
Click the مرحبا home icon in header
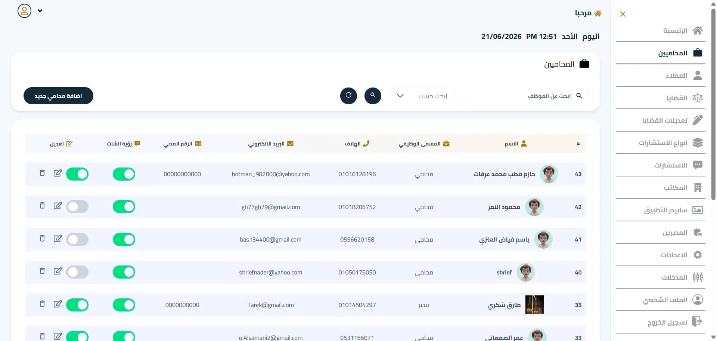click(598, 13)
